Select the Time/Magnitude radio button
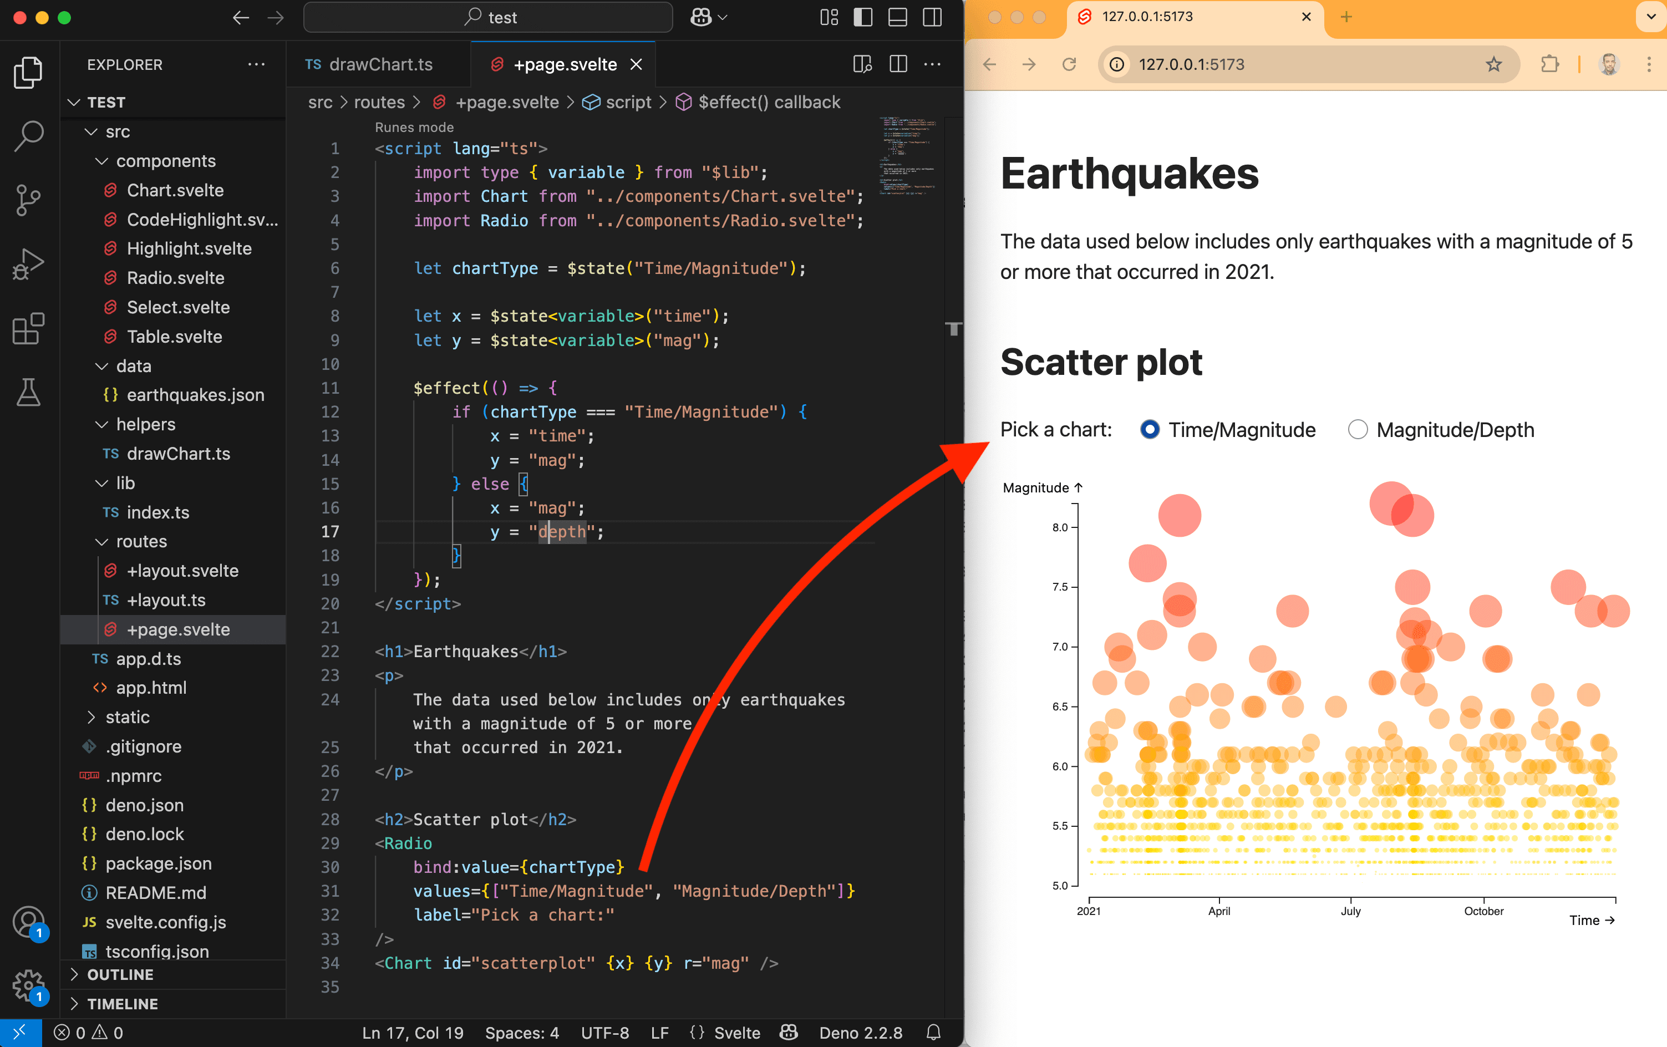The height and width of the screenshot is (1047, 1667). click(x=1149, y=429)
